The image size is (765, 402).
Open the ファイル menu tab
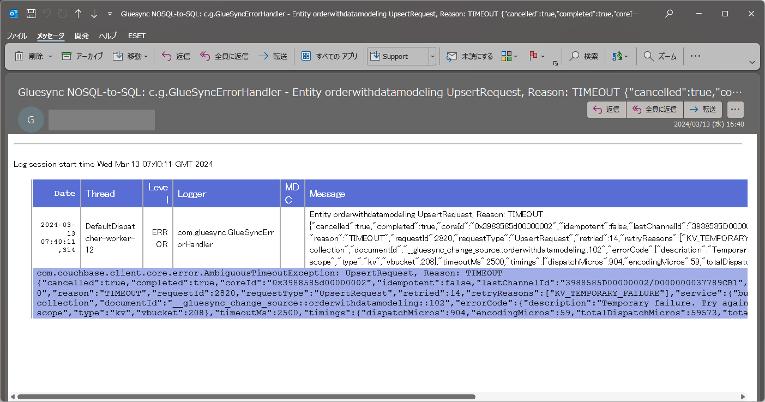[16, 35]
